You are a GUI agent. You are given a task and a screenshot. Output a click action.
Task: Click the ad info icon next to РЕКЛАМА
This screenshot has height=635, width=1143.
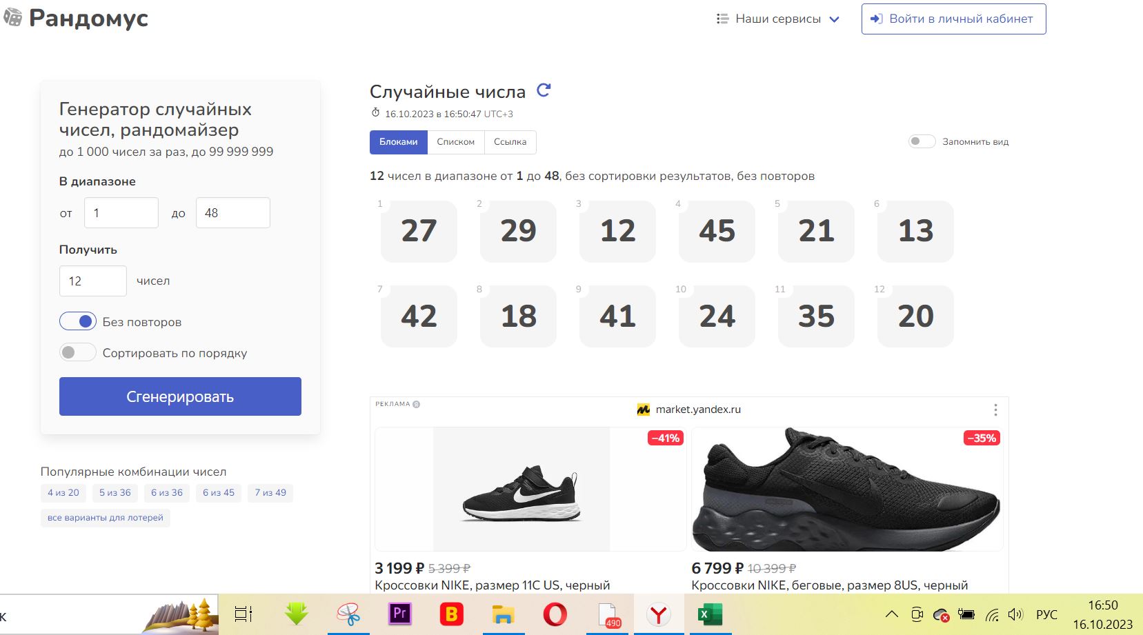coord(416,404)
